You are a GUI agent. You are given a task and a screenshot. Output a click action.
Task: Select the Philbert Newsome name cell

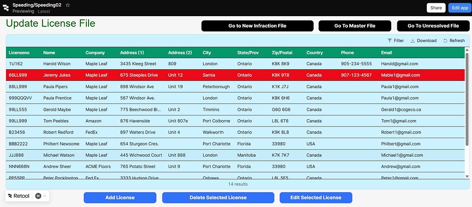tap(61, 144)
